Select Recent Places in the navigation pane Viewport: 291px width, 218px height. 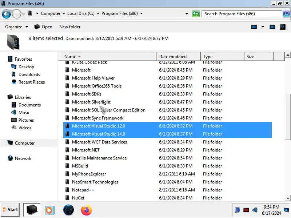pos(32,82)
